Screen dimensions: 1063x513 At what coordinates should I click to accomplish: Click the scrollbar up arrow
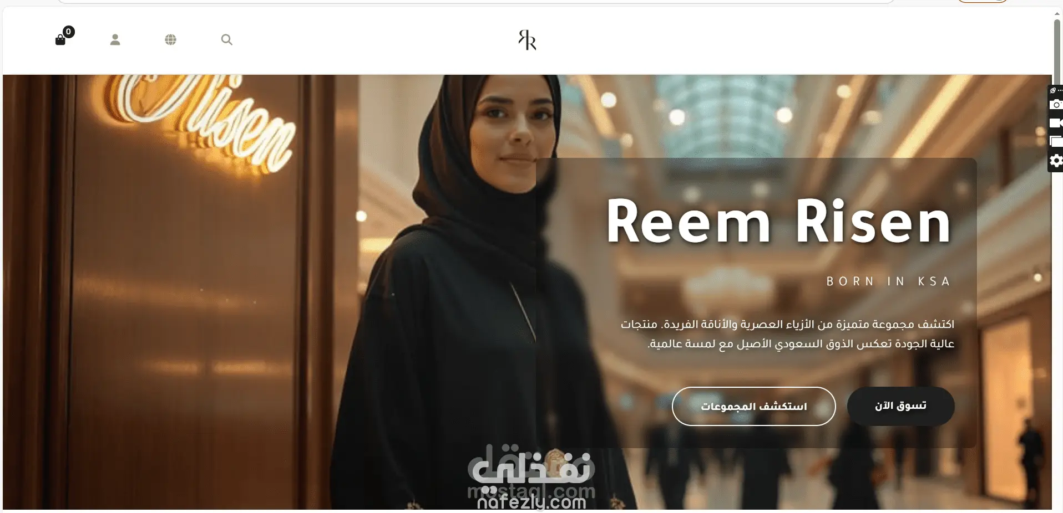tap(1057, 13)
